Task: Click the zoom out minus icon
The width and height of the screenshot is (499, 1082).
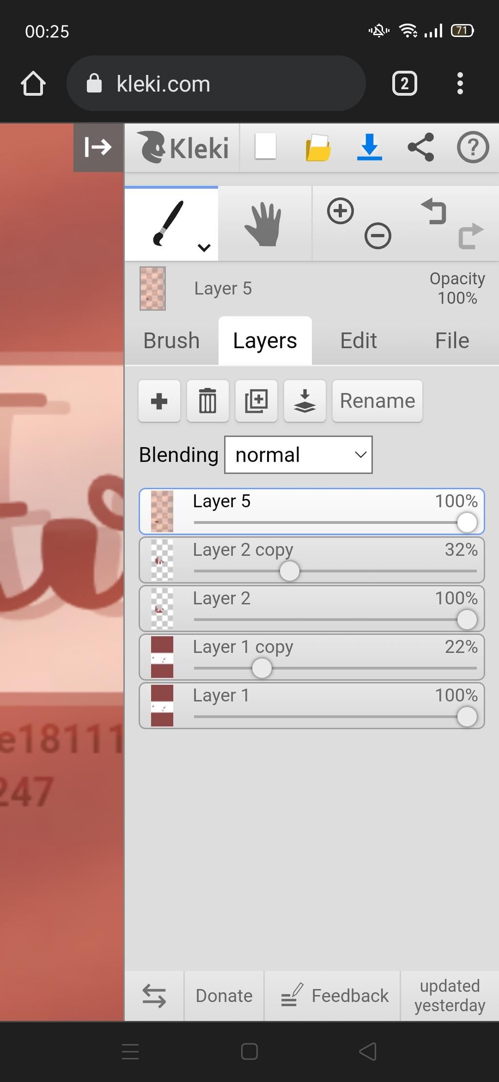Action: pyautogui.click(x=378, y=236)
